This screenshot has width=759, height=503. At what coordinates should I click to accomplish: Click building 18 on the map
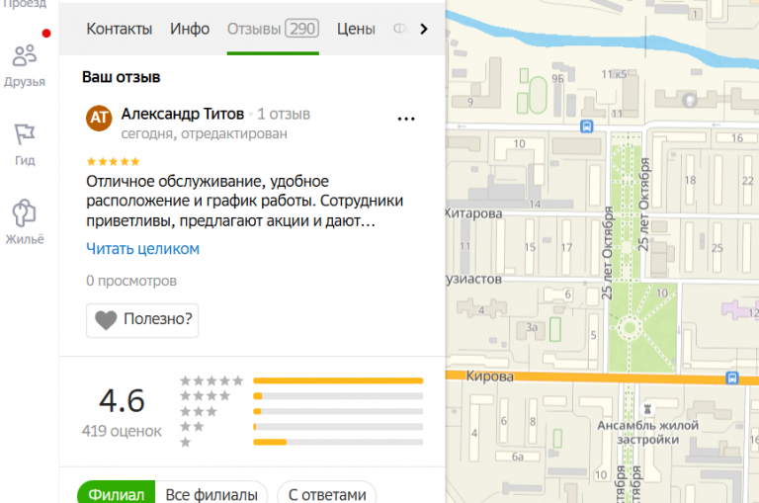(x=690, y=180)
